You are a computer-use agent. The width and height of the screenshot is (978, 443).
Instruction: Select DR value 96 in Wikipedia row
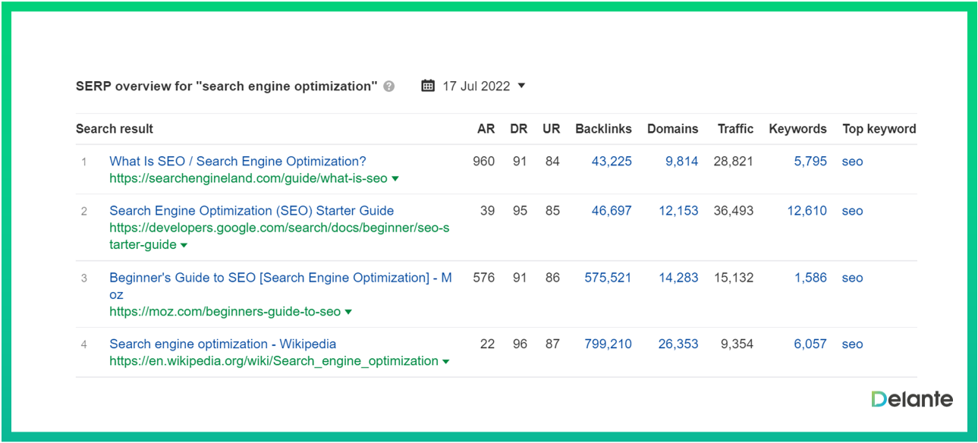(520, 344)
